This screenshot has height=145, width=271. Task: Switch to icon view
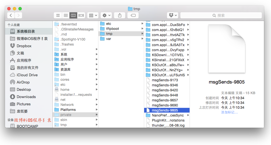(x=58, y=15)
